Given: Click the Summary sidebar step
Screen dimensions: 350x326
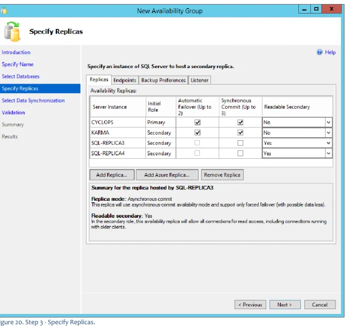Looking at the screenshot, I should [13, 124].
